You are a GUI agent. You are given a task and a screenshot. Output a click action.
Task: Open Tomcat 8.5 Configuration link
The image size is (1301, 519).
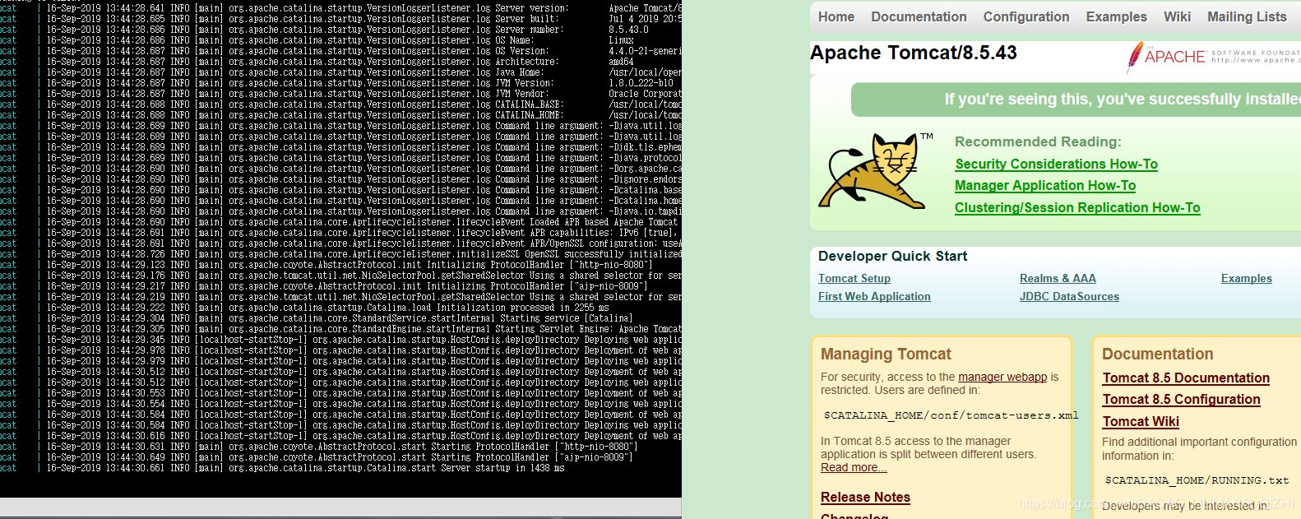pyautogui.click(x=1181, y=399)
